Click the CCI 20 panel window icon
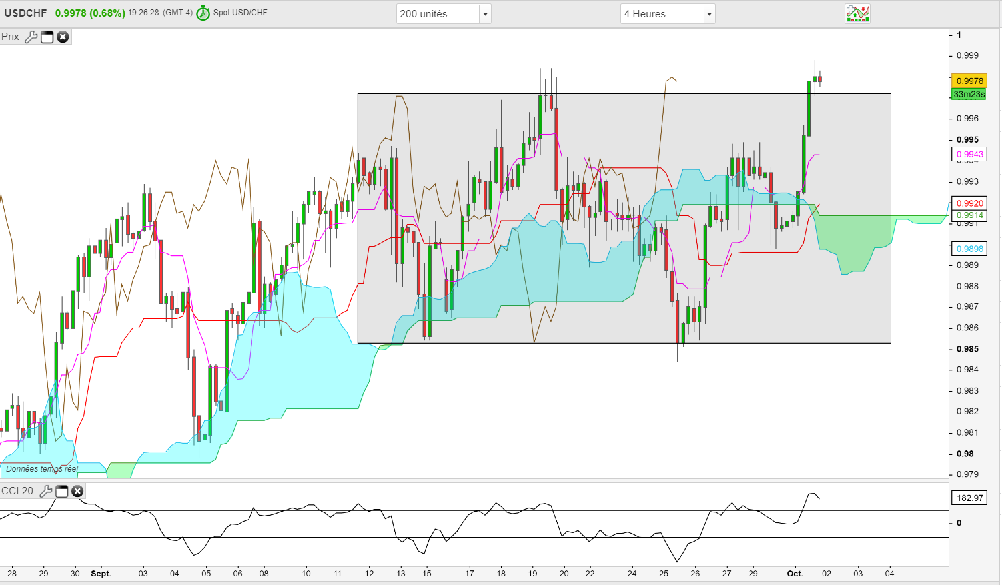Screen dimensions: 1002x585 click(x=62, y=492)
